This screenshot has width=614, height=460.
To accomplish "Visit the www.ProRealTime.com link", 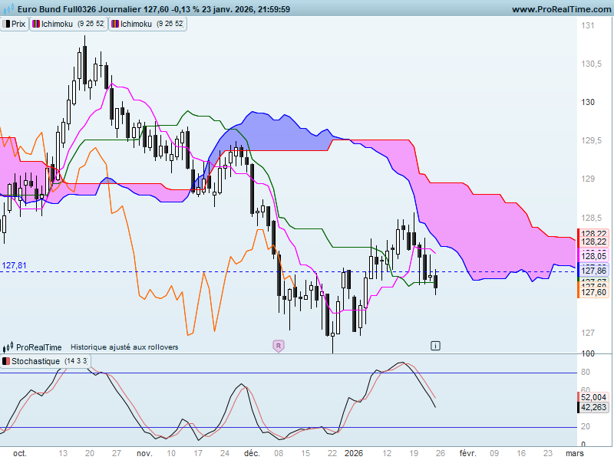I will [x=561, y=9].
